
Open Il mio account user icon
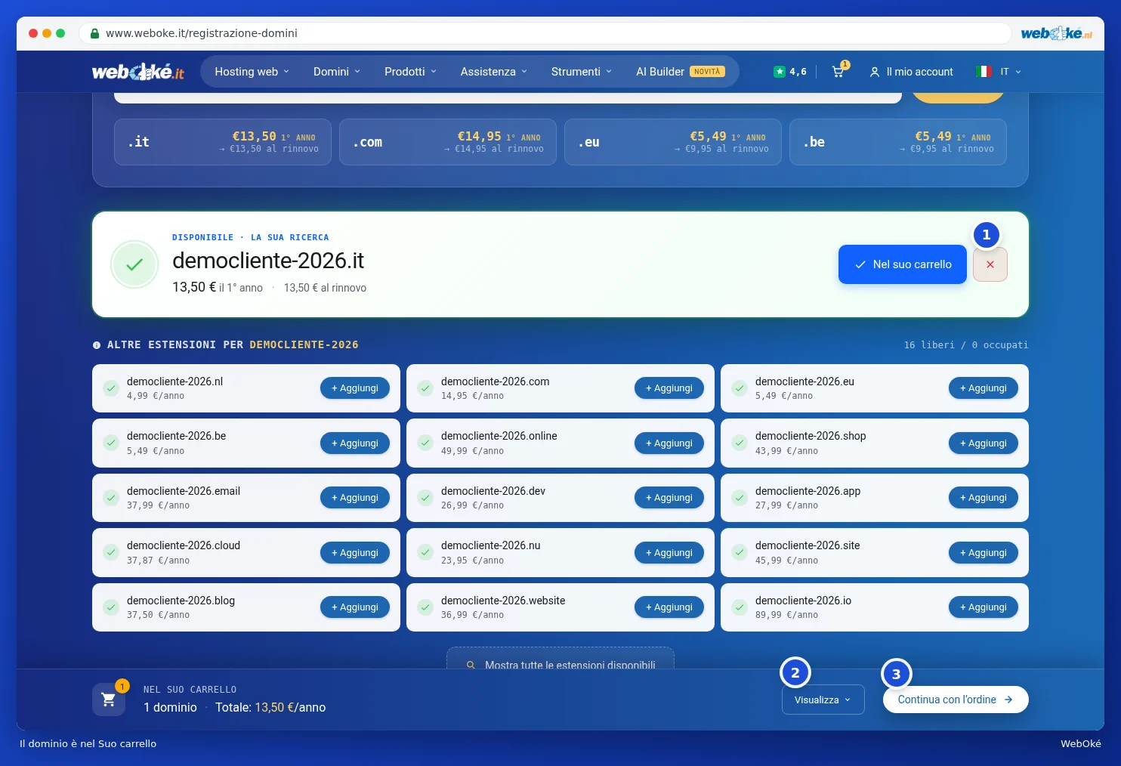[x=875, y=72]
